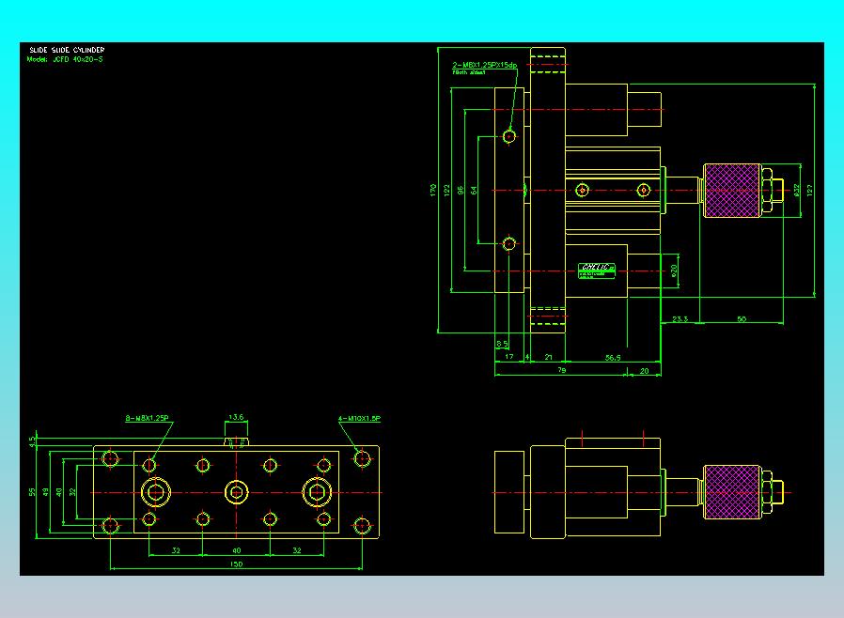844x618 pixels.
Task: Select the 150 overall length dimension
Action: coord(236,564)
